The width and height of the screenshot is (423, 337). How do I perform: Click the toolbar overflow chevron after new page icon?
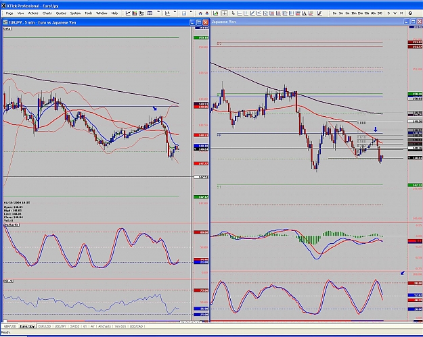(x=192, y=12)
